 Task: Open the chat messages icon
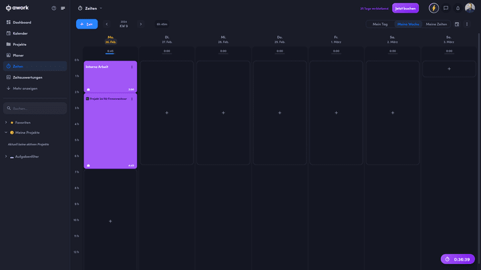(446, 8)
